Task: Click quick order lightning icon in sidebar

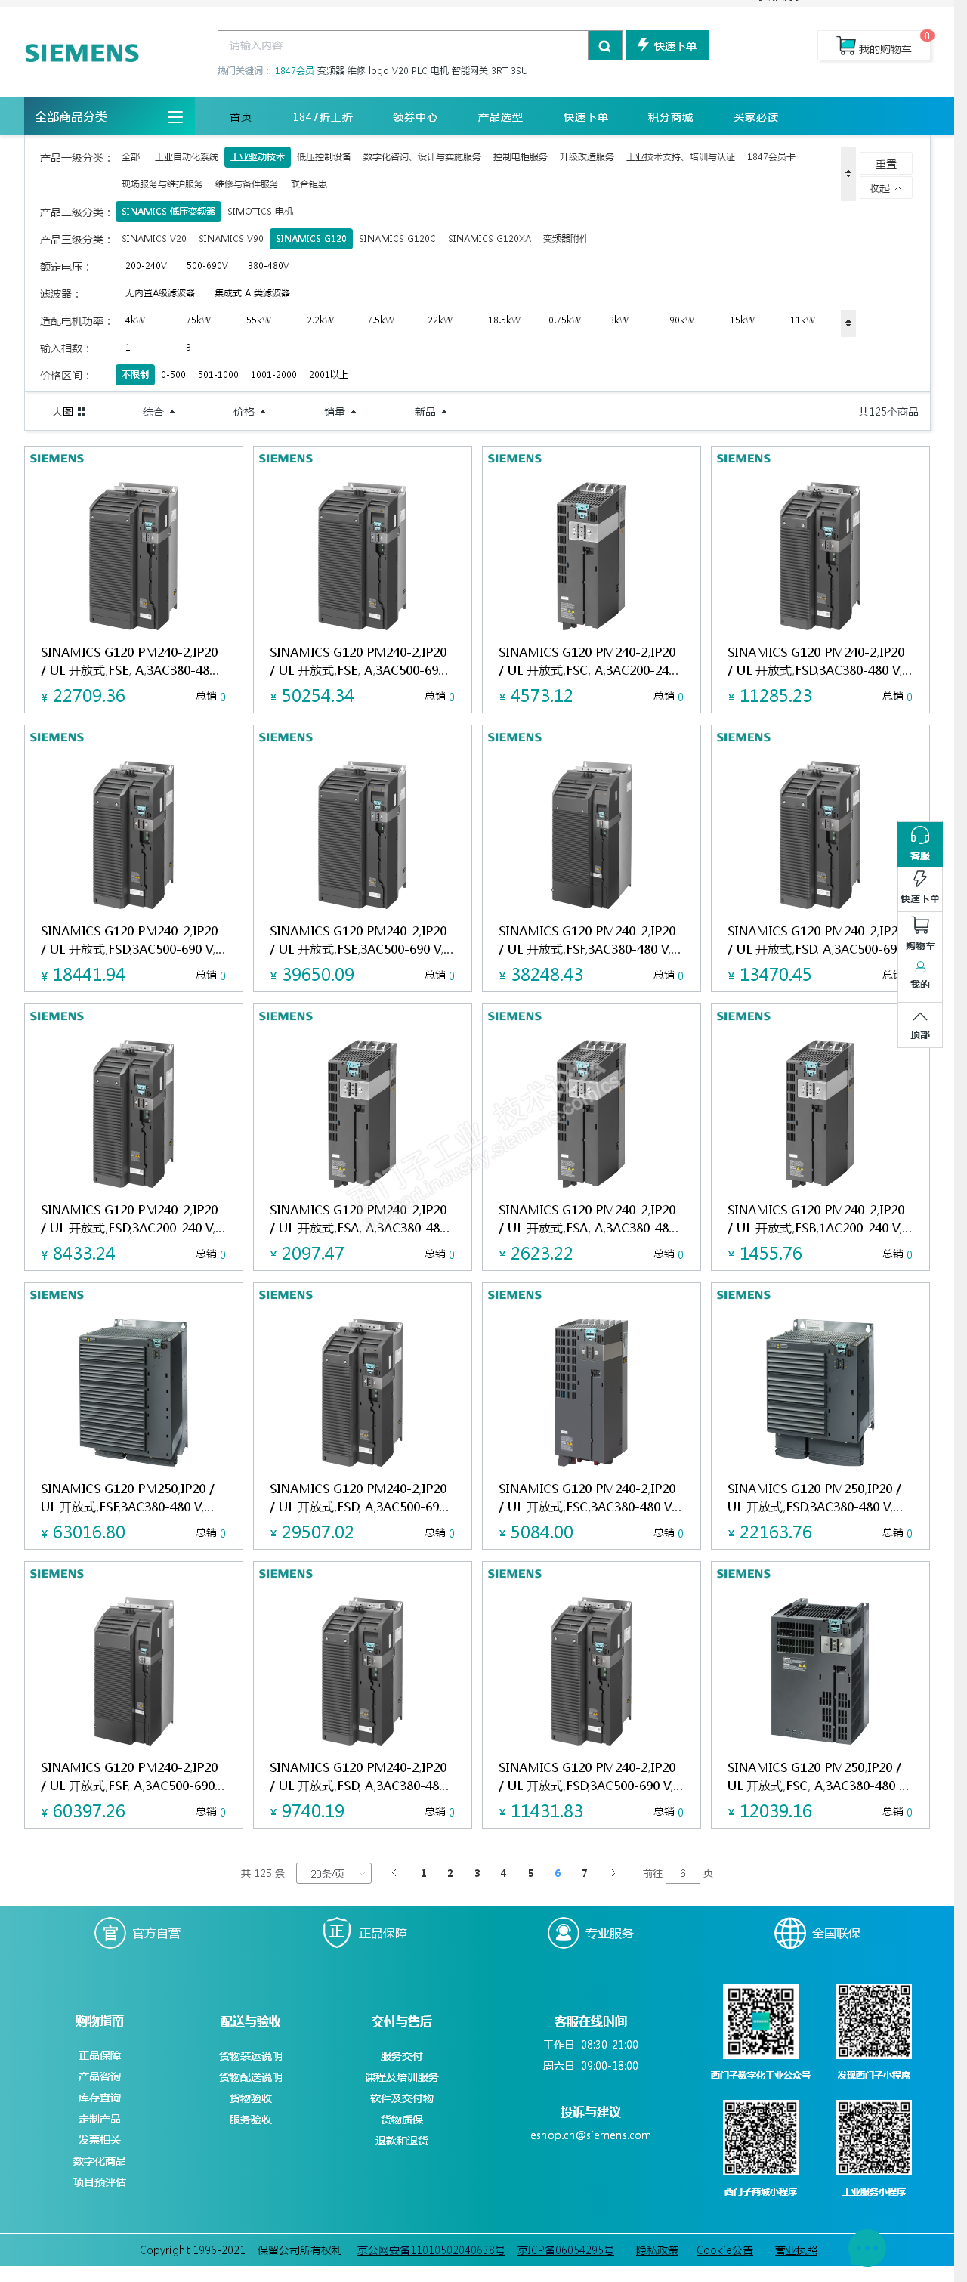Action: click(920, 879)
